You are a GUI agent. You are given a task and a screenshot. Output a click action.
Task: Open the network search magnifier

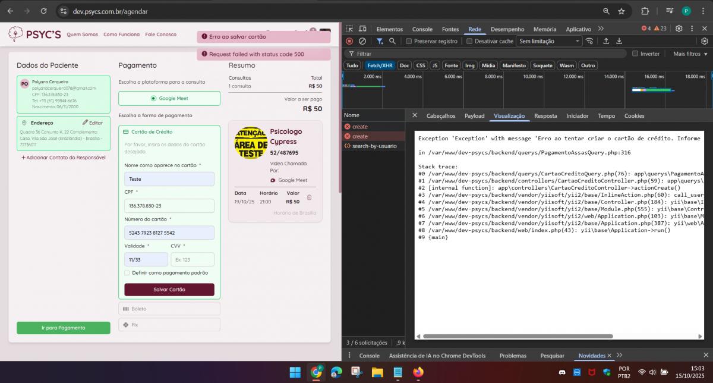coord(392,41)
